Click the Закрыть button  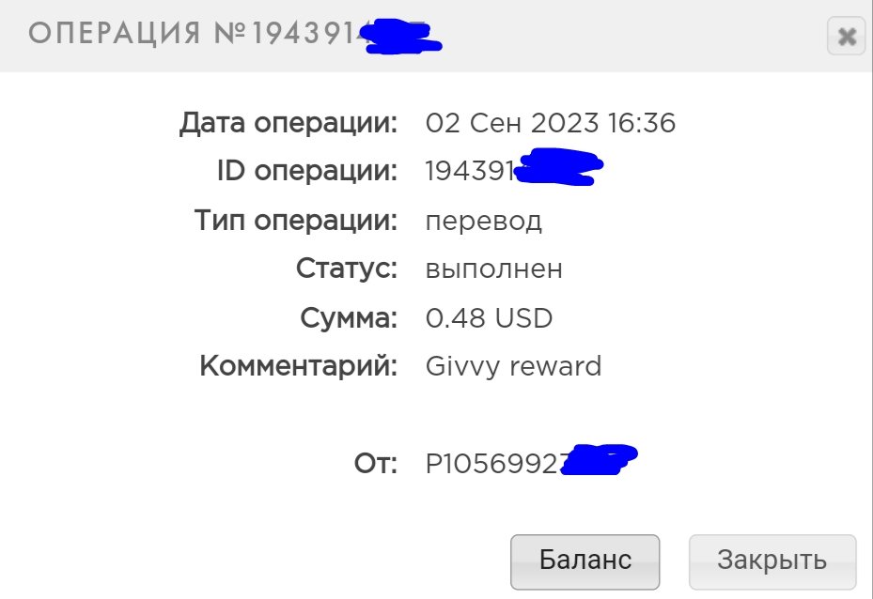[772, 561]
